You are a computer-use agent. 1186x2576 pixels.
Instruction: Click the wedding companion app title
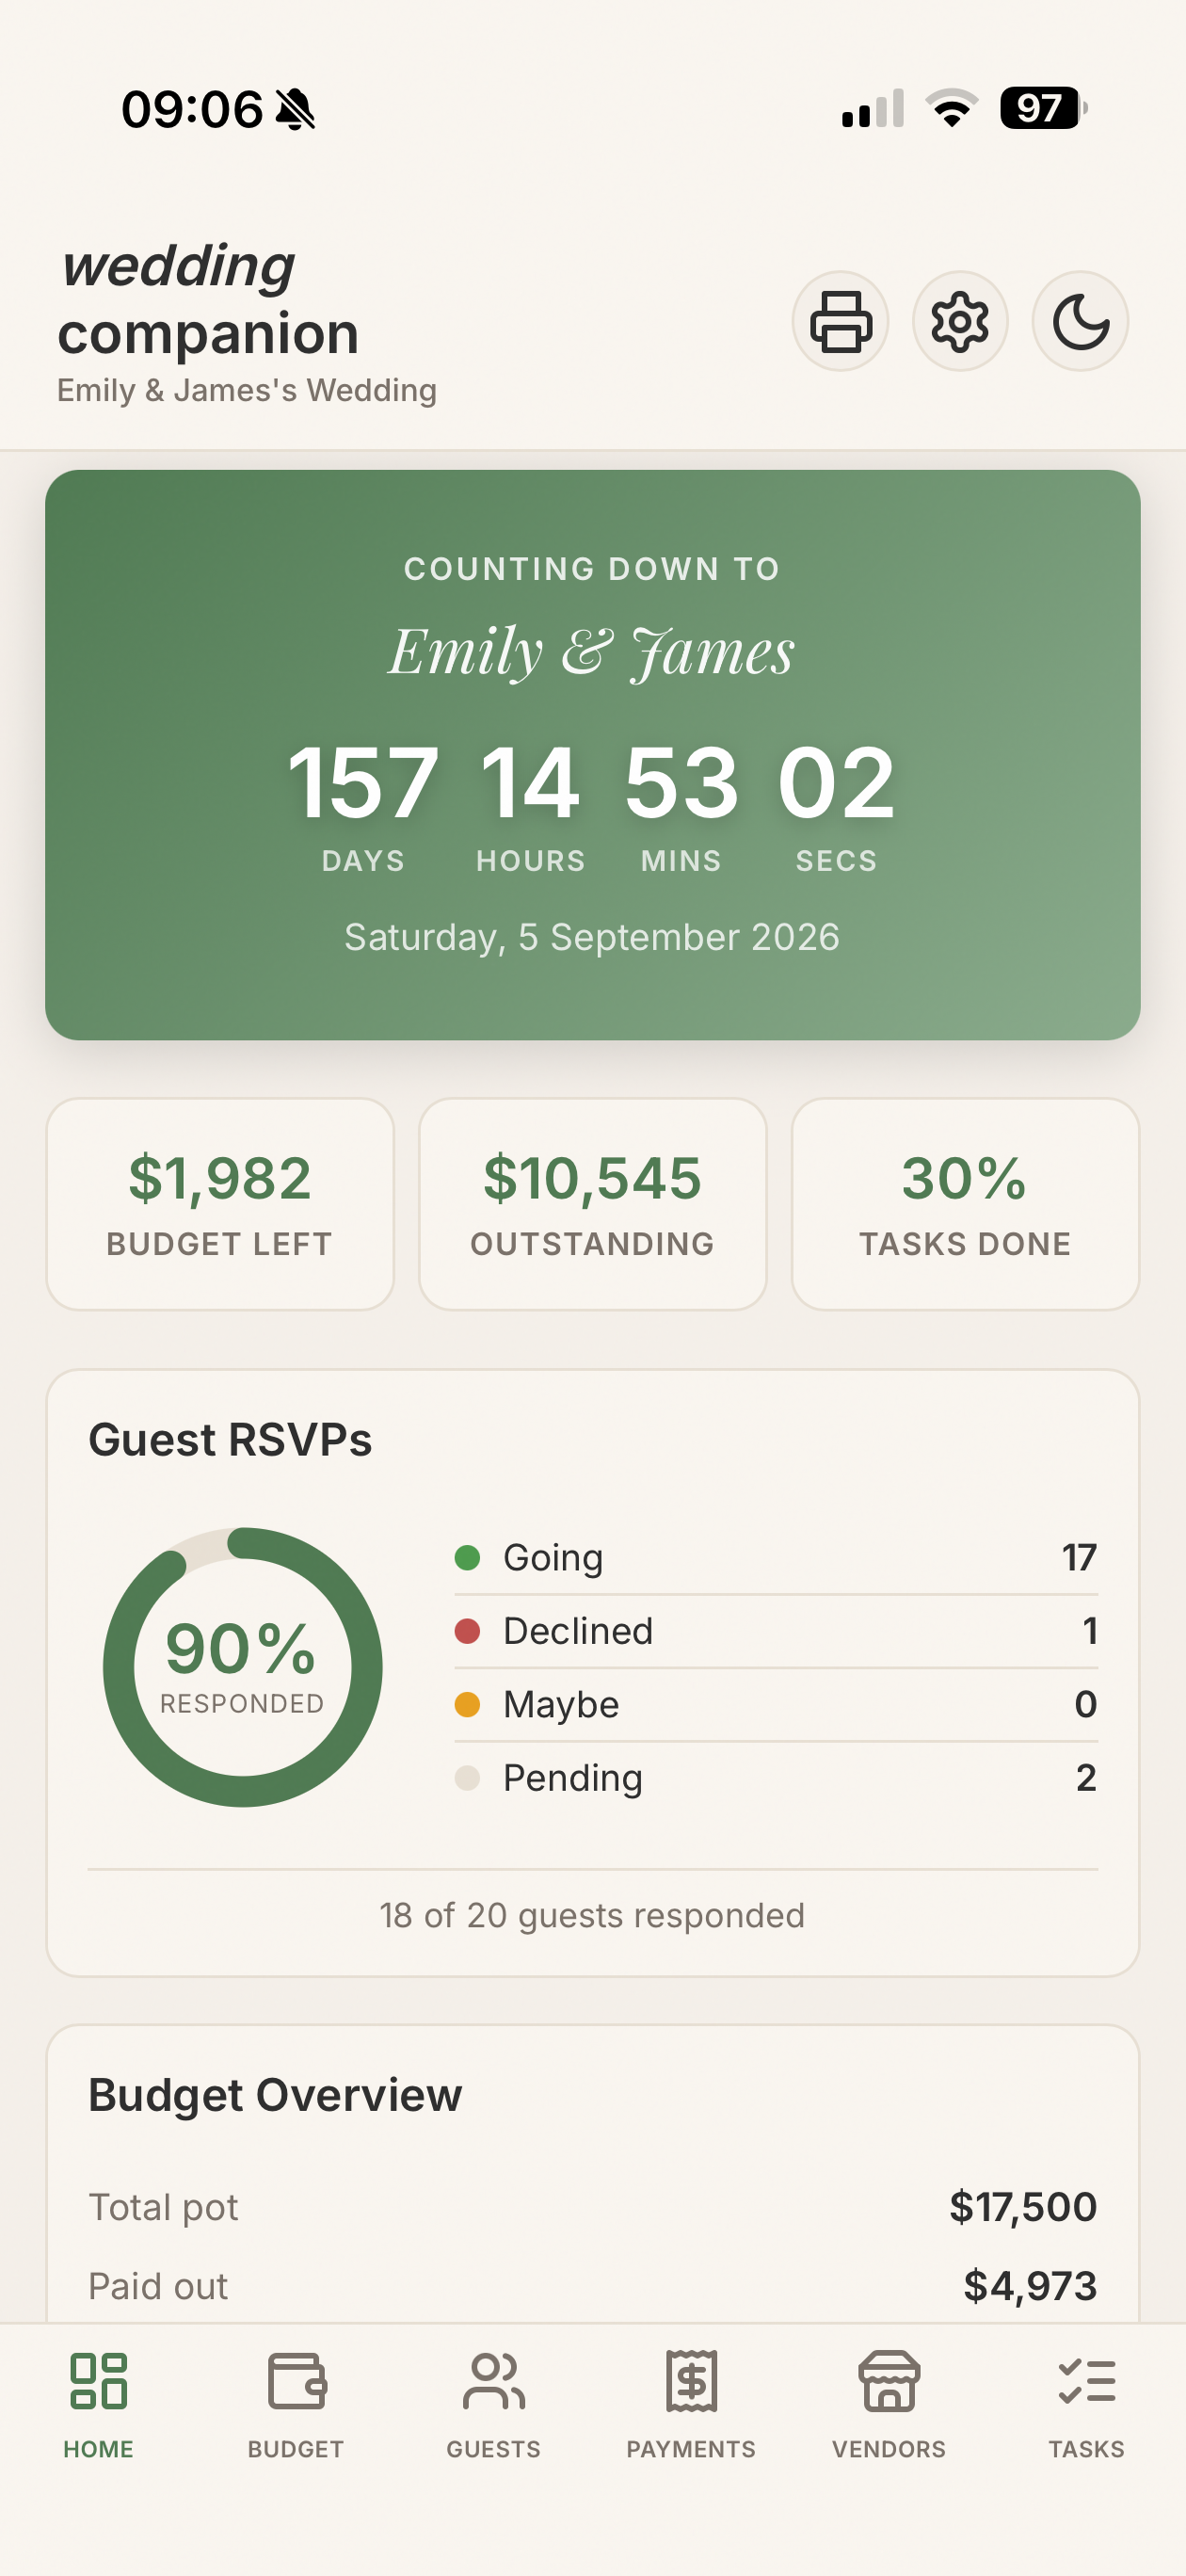point(208,300)
